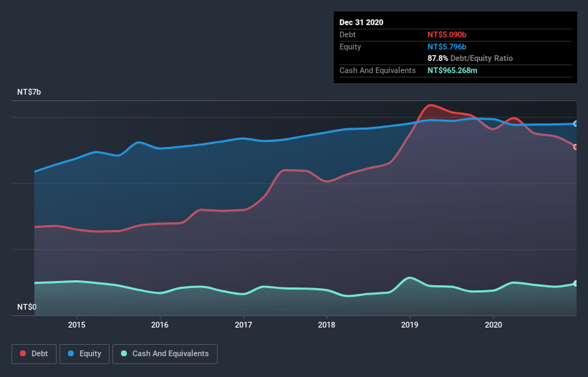Click tooltip Cash And Equivalents row label
The height and width of the screenshot is (377, 588).
pyautogui.click(x=377, y=70)
